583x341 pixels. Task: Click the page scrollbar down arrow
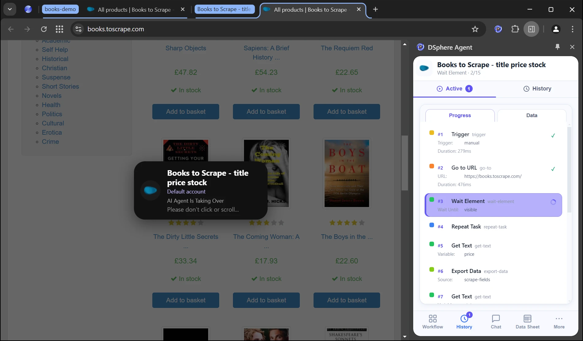coord(405,337)
